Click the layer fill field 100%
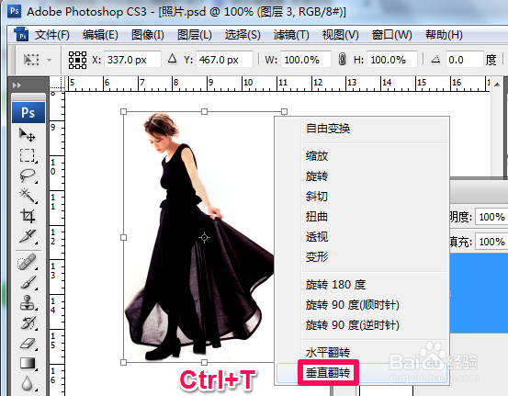This screenshot has height=396, width=508. point(491,242)
